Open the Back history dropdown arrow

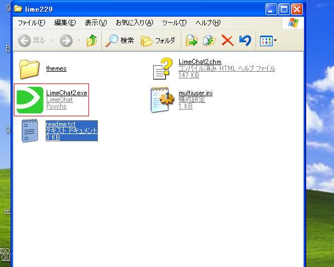[51, 40]
